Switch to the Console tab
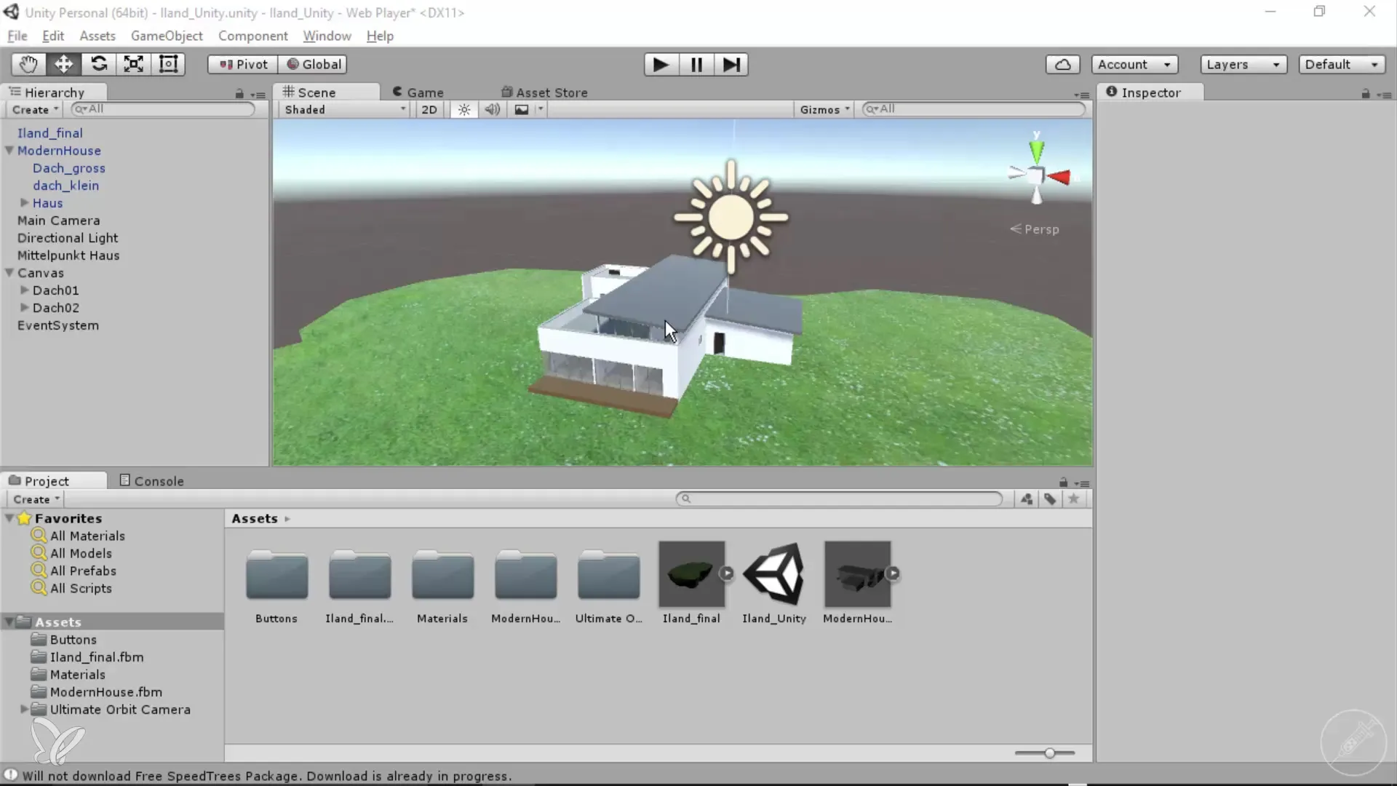The image size is (1397, 786). [x=151, y=481]
